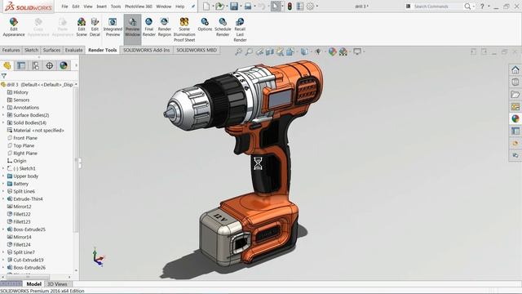
Task: Expand Annotations tree node
Action: click(x=3, y=107)
